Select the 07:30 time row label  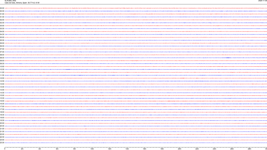(2, 52)
